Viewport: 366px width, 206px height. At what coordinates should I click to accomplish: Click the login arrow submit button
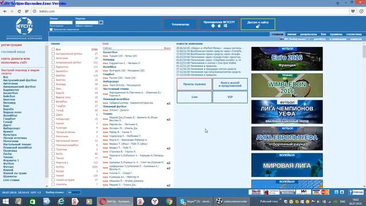[x=101, y=22]
